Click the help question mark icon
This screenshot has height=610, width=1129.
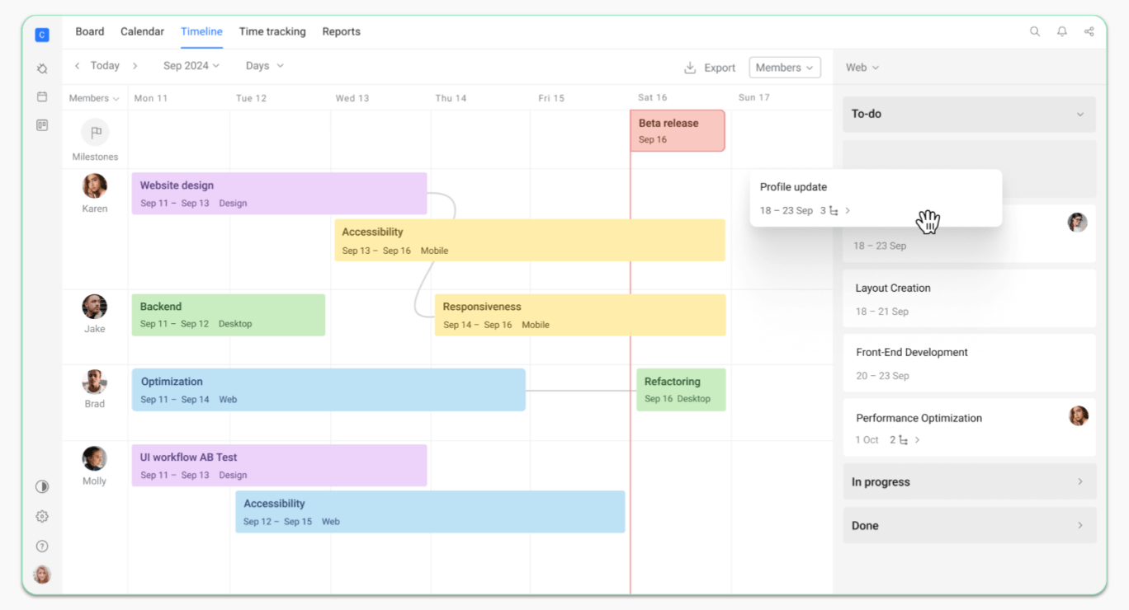(42, 546)
